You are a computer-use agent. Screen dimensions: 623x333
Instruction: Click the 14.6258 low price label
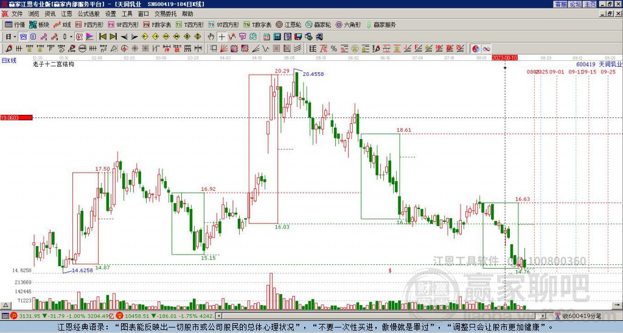82,270
